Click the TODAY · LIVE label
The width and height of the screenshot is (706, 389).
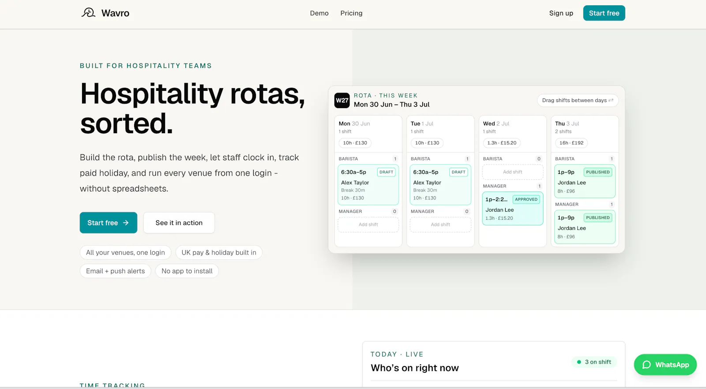pyautogui.click(x=397, y=354)
